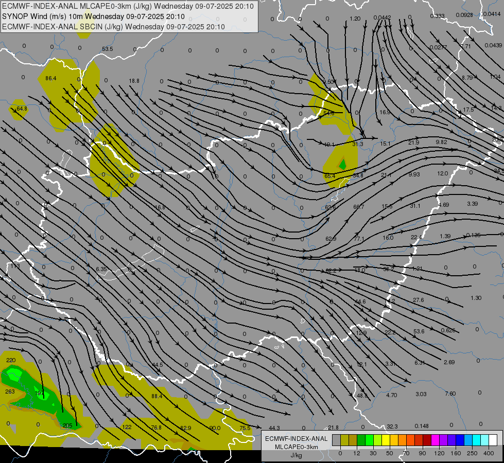This screenshot has width=504, height=463.
Task: Click the 86.4 grid value
Action: point(51,78)
